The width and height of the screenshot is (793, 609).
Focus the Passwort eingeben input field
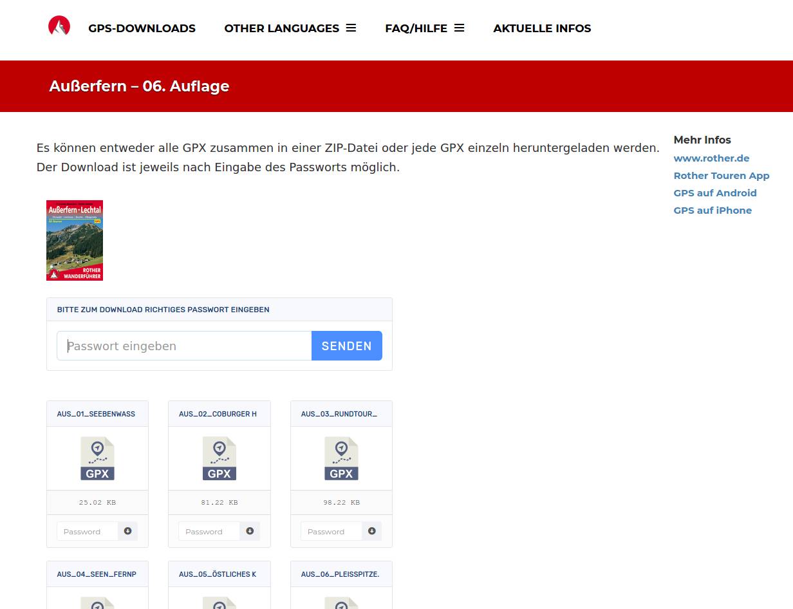[x=184, y=346]
